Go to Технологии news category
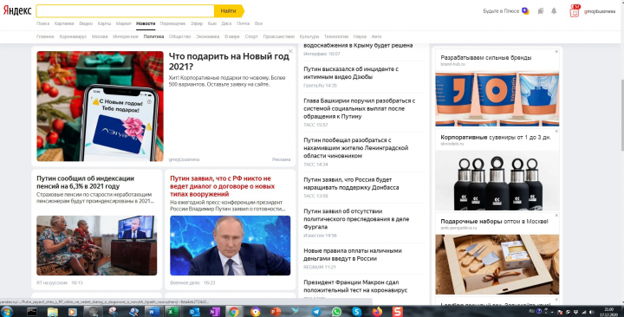This screenshot has width=624, height=317. tap(336, 36)
